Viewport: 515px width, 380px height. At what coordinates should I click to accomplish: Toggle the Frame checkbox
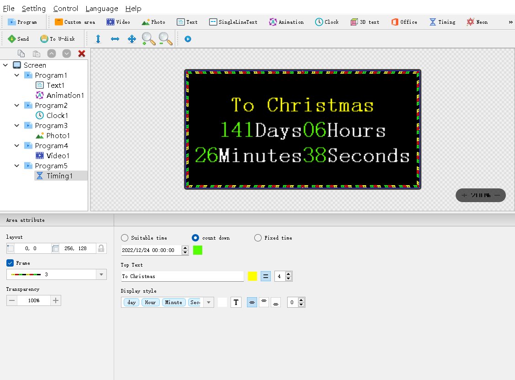(x=10, y=263)
